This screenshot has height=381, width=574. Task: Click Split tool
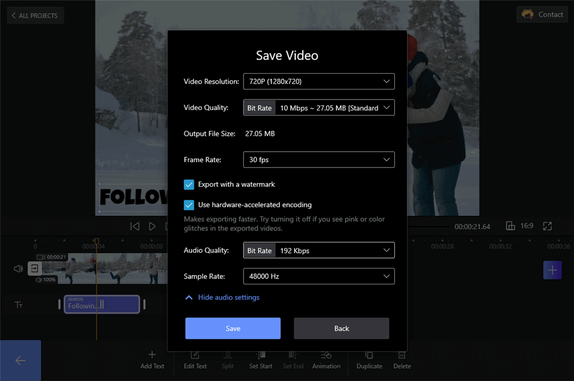point(228,360)
